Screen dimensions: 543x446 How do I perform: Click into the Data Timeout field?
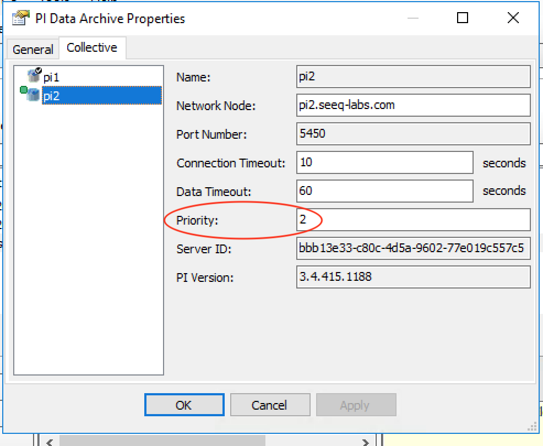[x=384, y=191]
